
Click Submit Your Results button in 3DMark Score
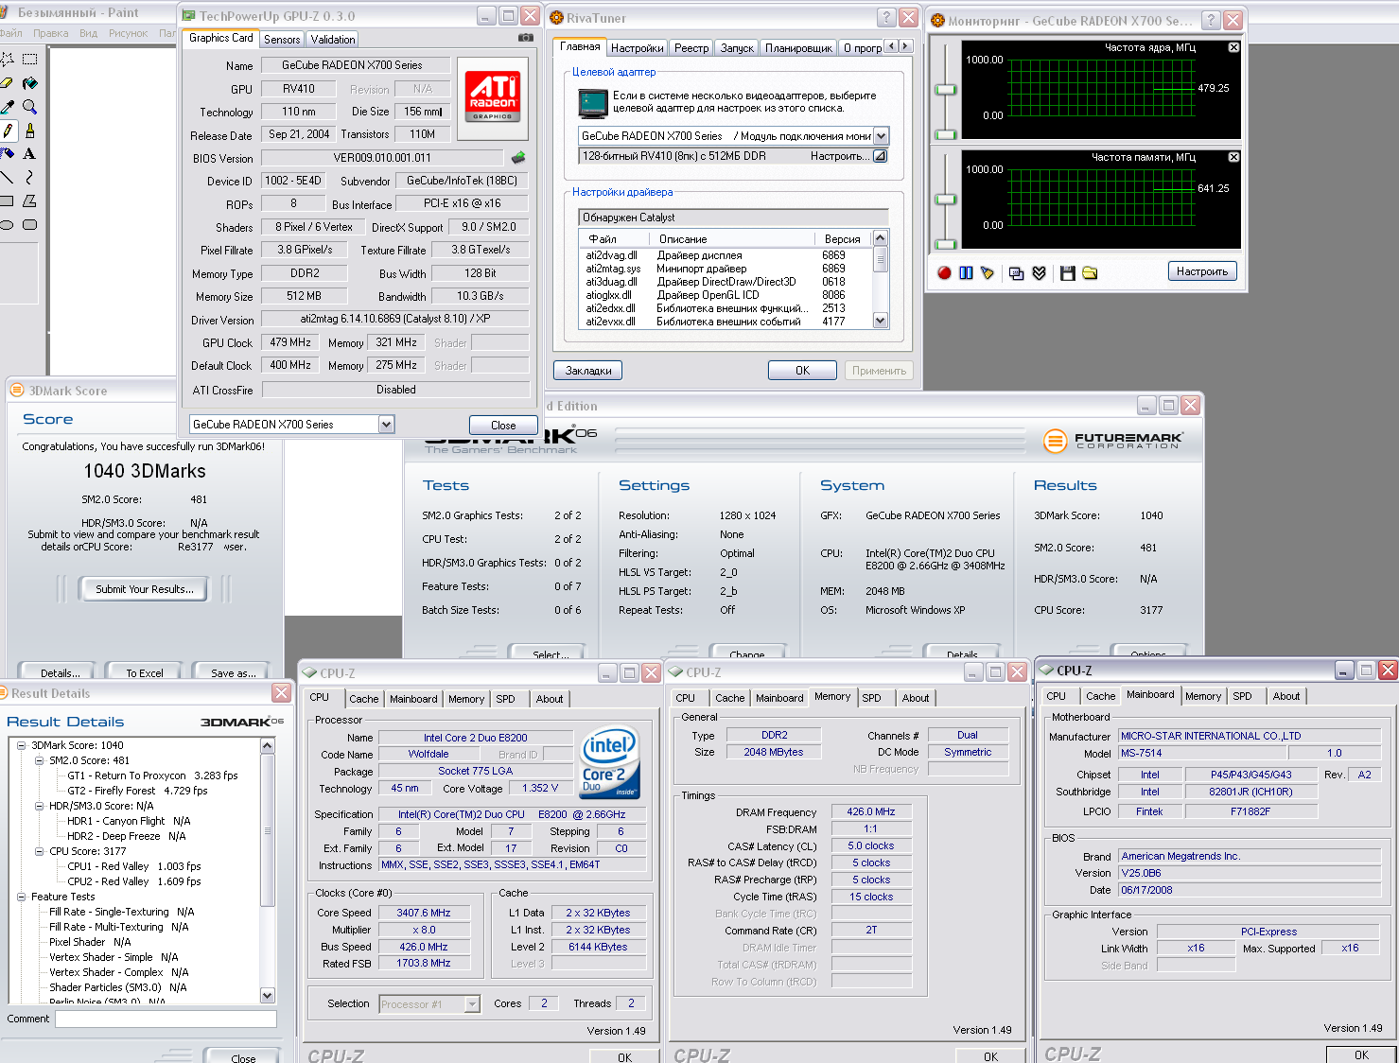click(x=145, y=589)
